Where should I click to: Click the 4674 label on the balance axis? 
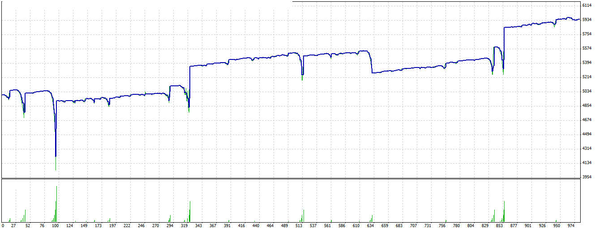[x=587, y=120]
